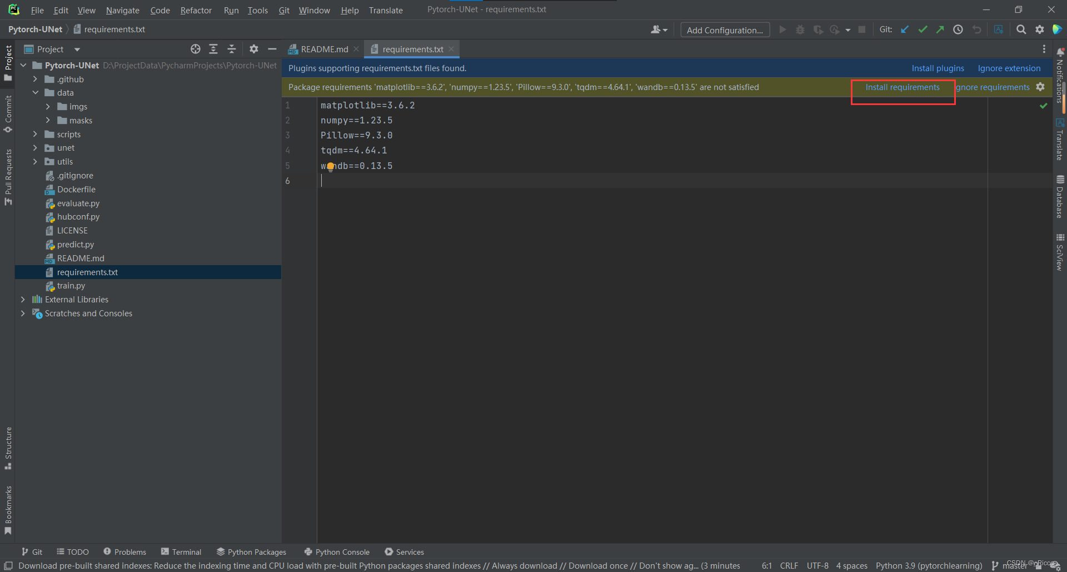Viewport: 1067px width, 572px height.
Task: Select Dockerfile in project tree
Action: pos(76,190)
